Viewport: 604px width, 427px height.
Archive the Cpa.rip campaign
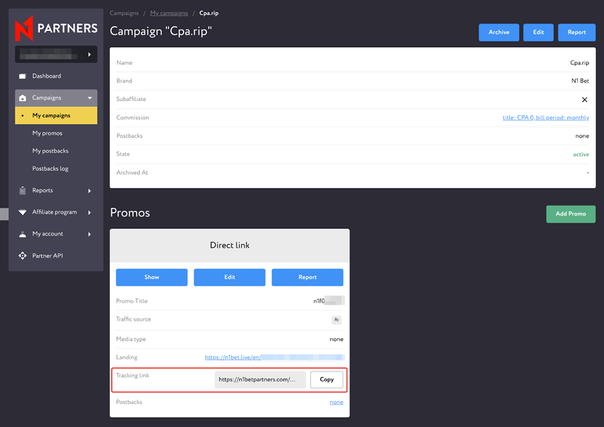click(499, 32)
